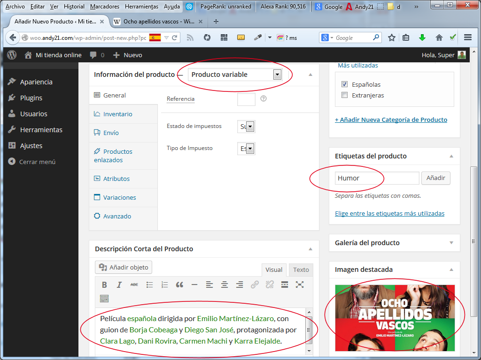Switch the editor to the Texto tab

click(301, 270)
